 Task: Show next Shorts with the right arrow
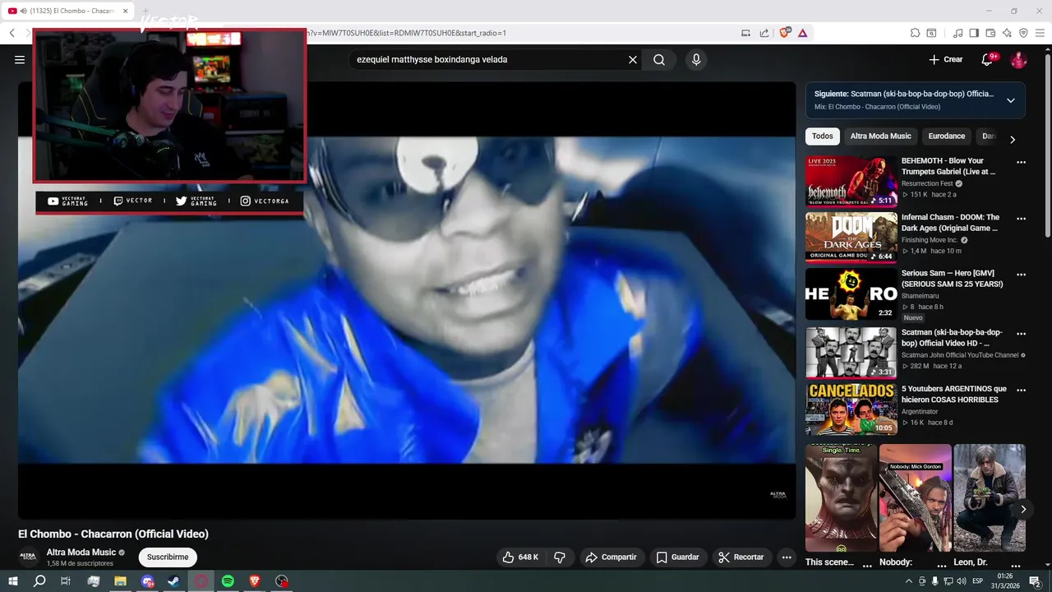(x=1023, y=509)
